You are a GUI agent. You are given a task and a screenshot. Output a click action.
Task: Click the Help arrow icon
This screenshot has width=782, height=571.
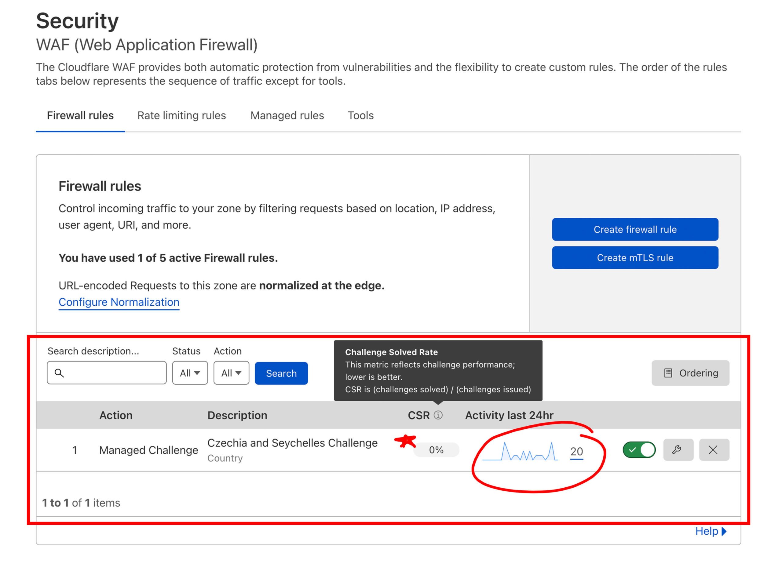724,531
